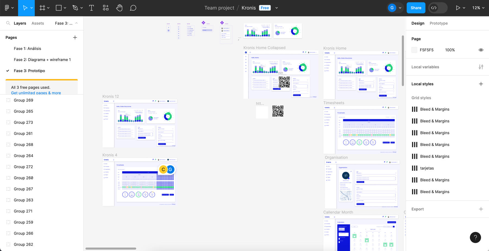Open the 12% zoom dropdown
489x251 pixels.
[x=478, y=8]
